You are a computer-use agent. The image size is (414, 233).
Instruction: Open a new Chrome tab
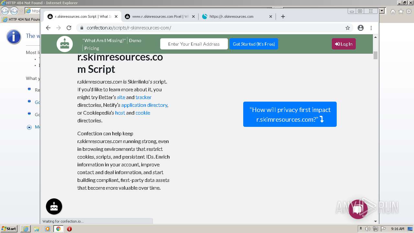(x=283, y=17)
